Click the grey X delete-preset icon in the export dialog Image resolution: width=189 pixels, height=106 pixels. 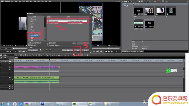click(x=44, y=50)
